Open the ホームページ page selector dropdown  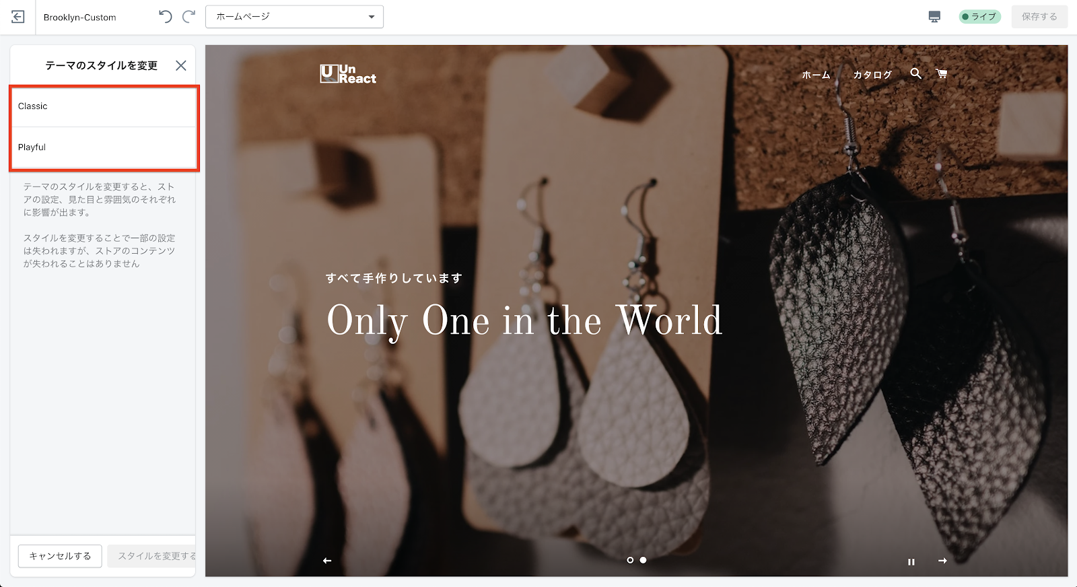294,17
